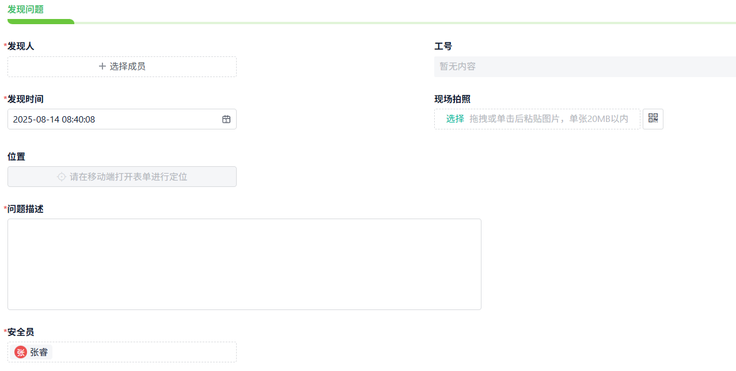Click the green progress bar below the title
The height and width of the screenshot is (371, 736).
click(x=40, y=21)
